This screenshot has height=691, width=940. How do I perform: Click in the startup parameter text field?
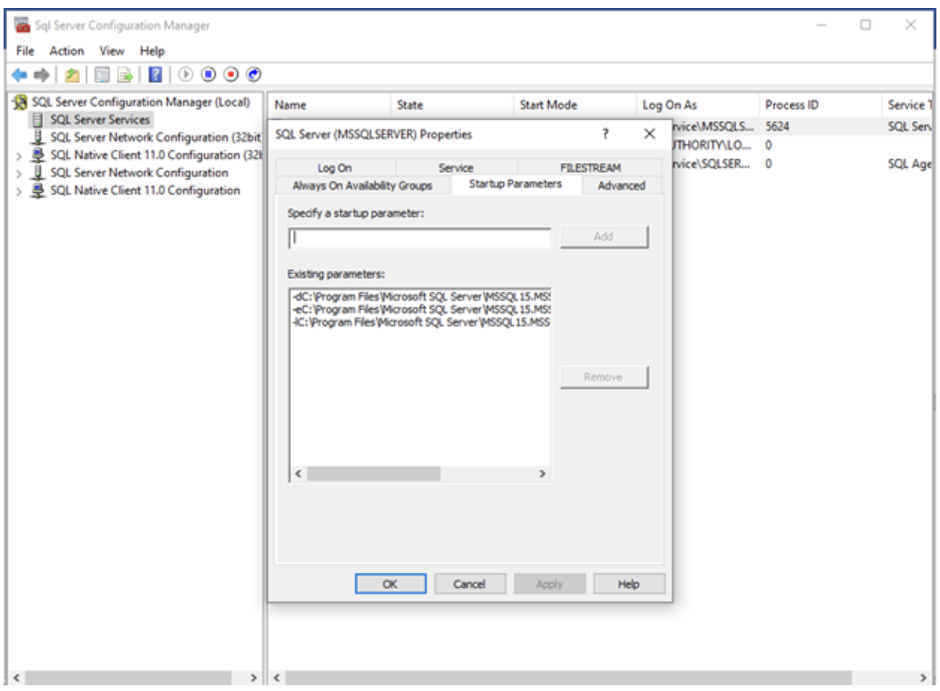[x=420, y=238]
